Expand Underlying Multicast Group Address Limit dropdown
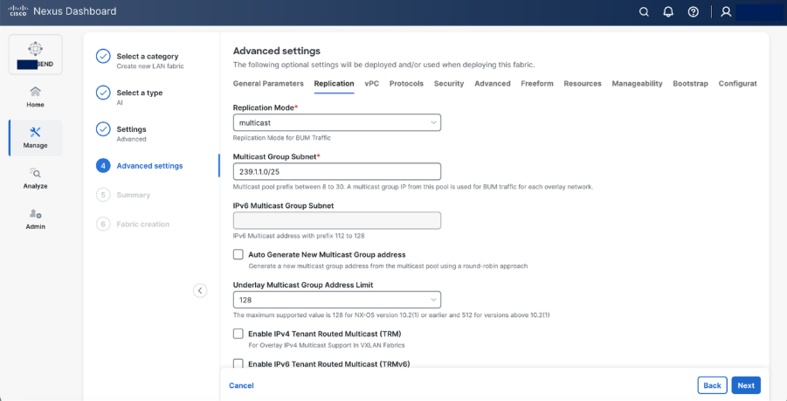787x401 pixels. click(x=336, y=299)
